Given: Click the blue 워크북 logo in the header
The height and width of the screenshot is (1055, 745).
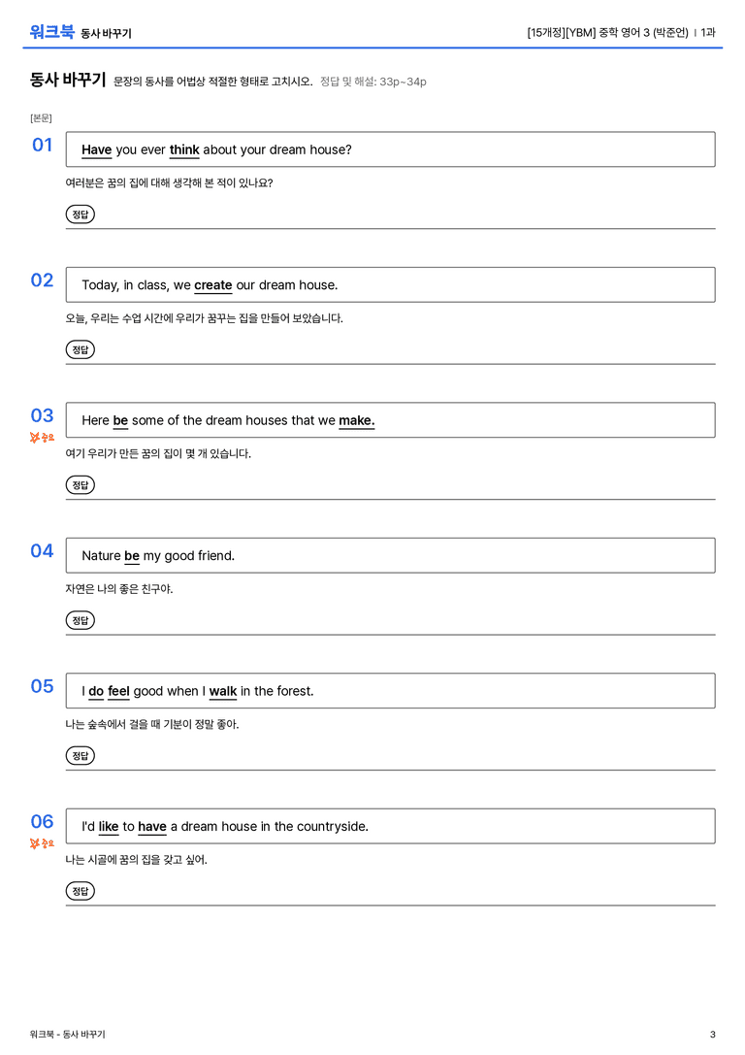Looking at the screenshot, I should 51,32.
